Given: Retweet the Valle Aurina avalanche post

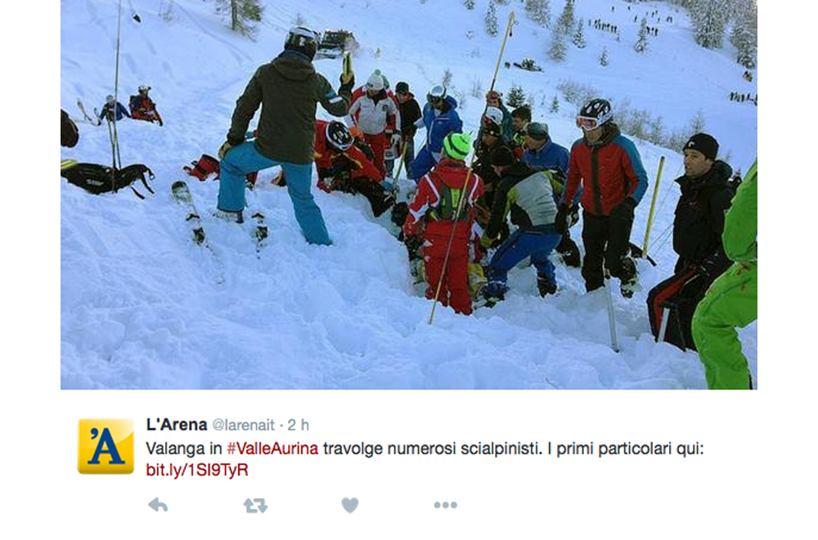Looking at the screenshot, I should click(x=255, y=505).
